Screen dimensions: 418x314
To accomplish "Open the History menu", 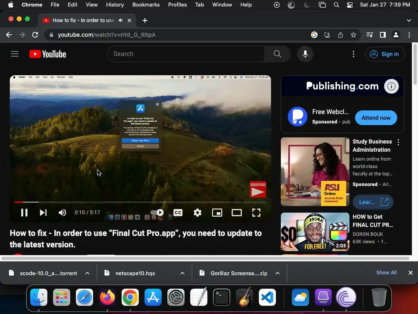I will 115,4.
